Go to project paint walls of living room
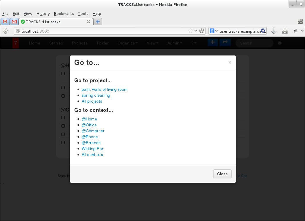The height and width of the screenshot is (221, 305). [x=104, y=89]
